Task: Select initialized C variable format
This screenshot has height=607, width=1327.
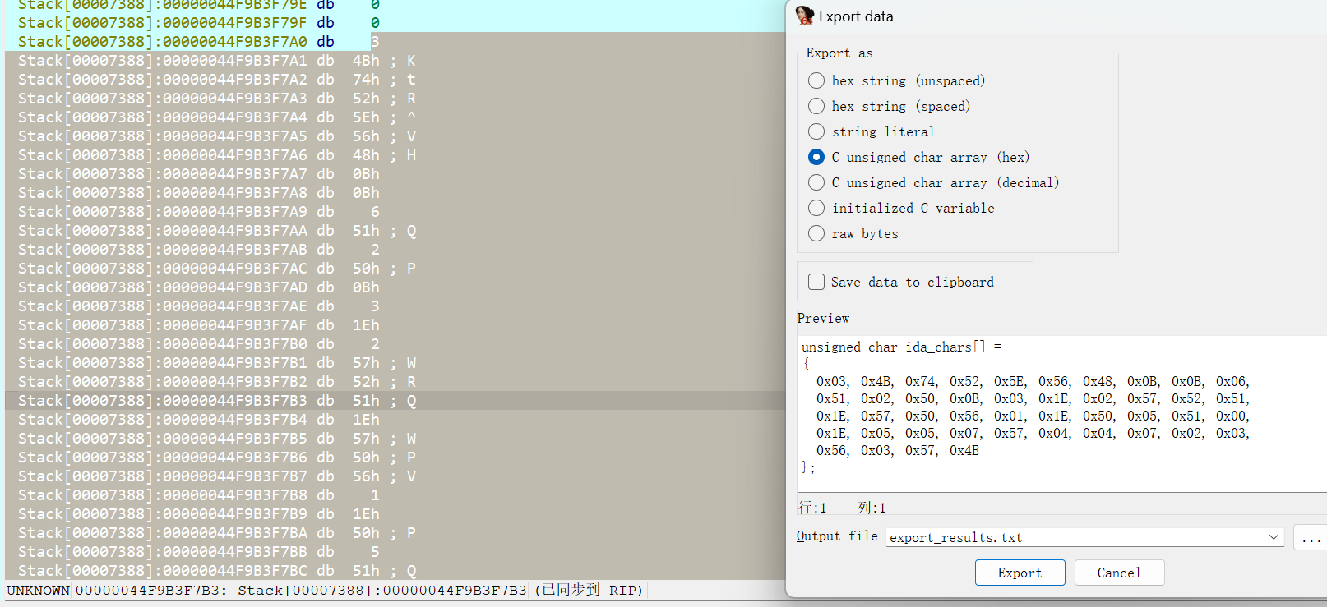Action: 816,208
